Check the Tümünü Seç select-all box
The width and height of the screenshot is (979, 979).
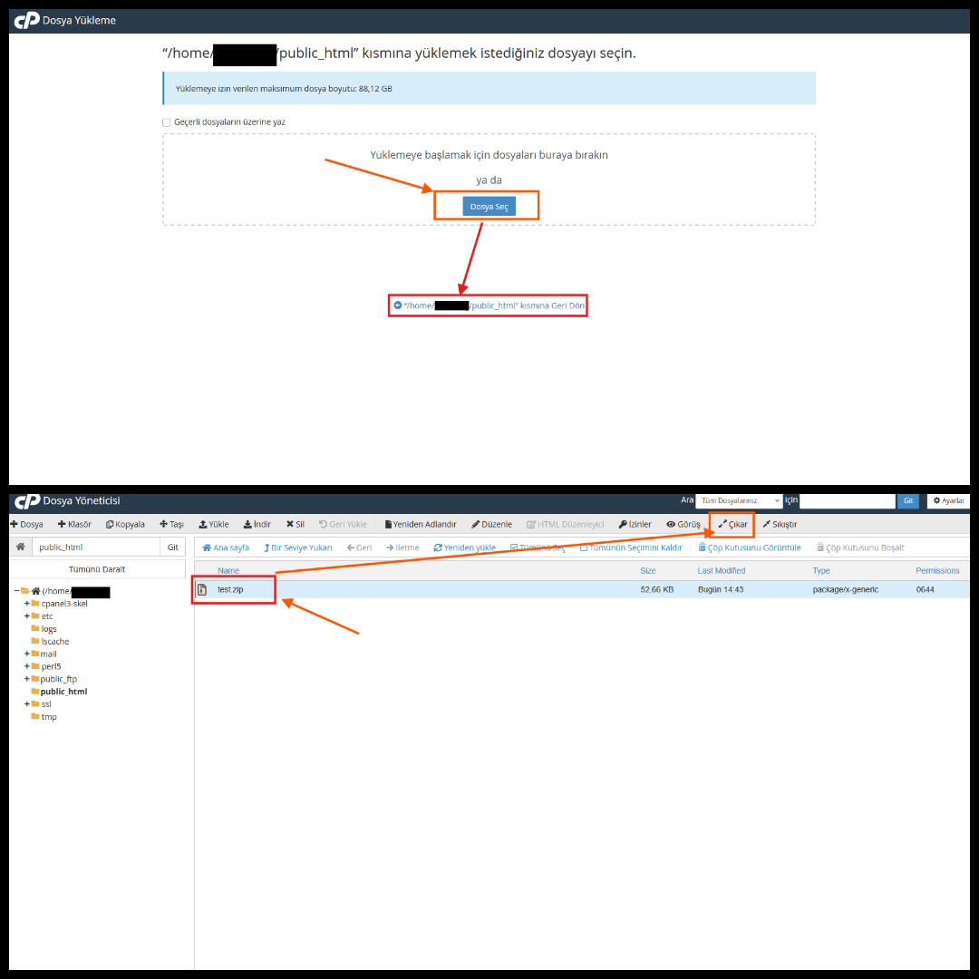(515, 548)
